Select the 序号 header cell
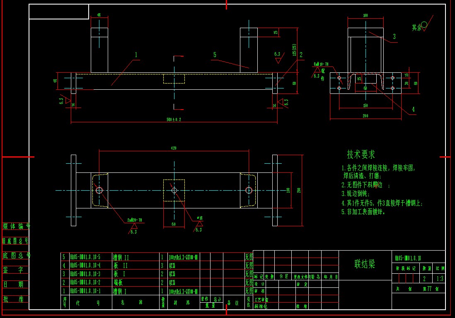 pos(64,303)
